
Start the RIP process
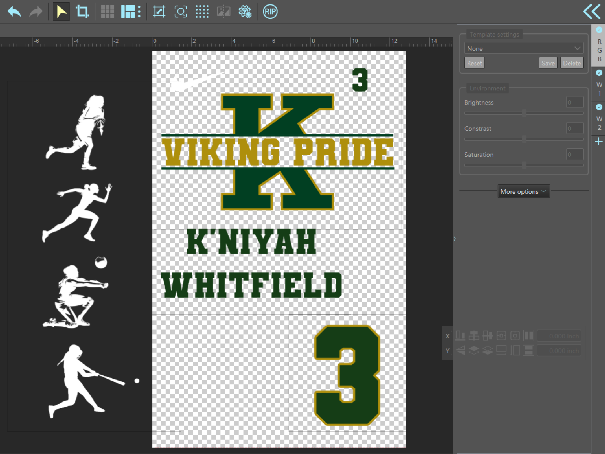[270, 12]
